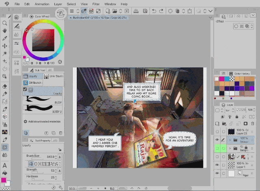Select the 矢印F brush preset
Screen dimensions: 260x191
[43, 100]
